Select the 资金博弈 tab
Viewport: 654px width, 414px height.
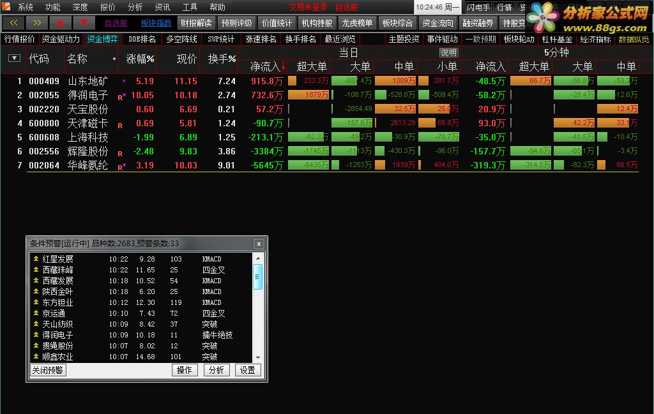pos(102,39)
